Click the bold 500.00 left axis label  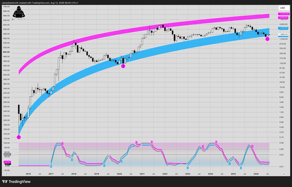(x=6, y=52)
